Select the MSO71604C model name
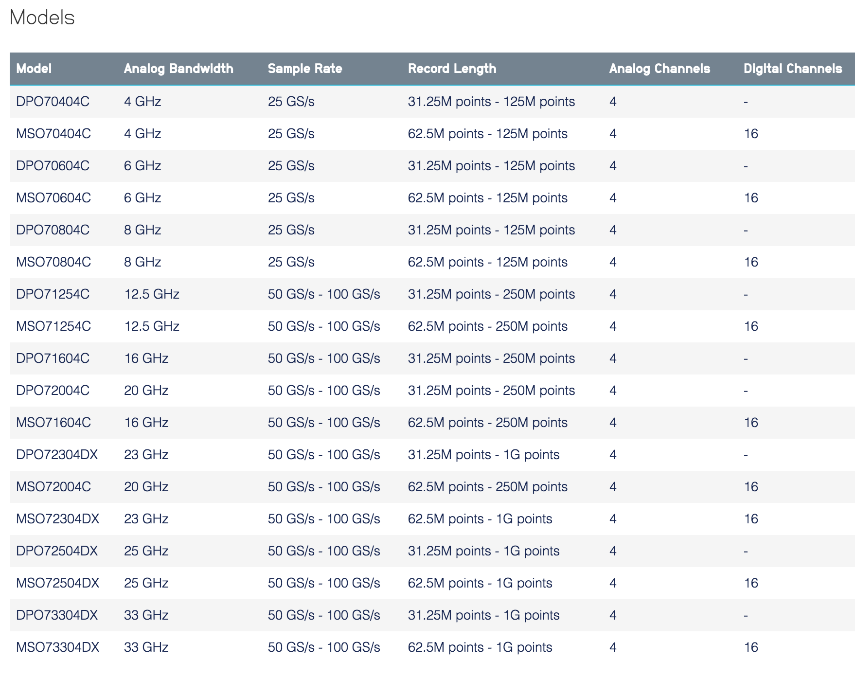 pos(53,423)
